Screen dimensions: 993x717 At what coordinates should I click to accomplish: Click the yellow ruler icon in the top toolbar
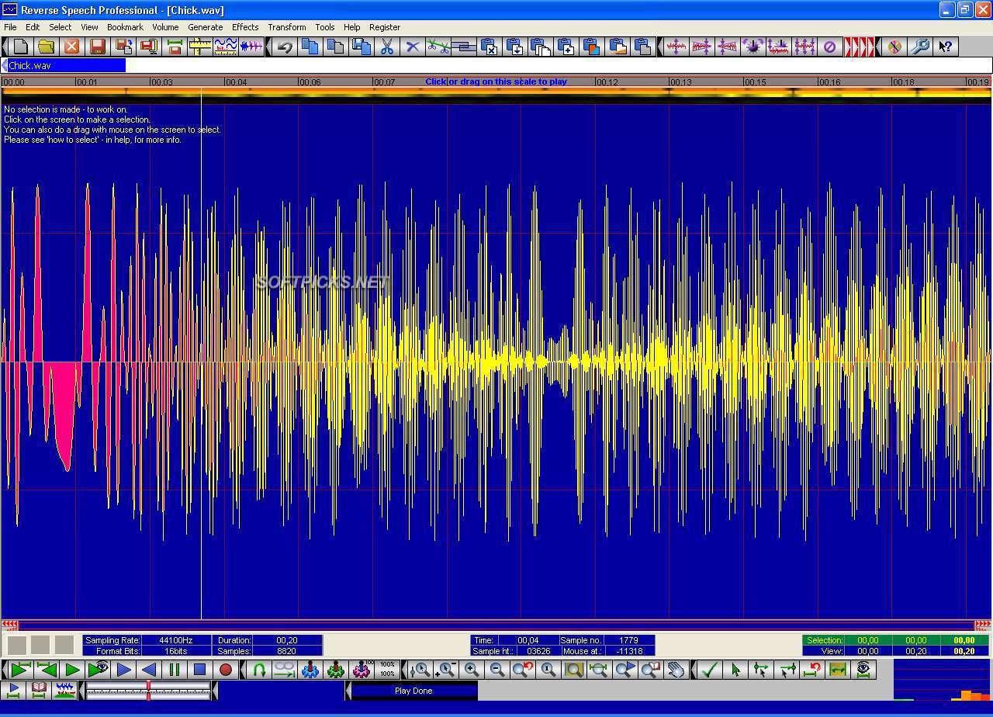click(200, 47)
